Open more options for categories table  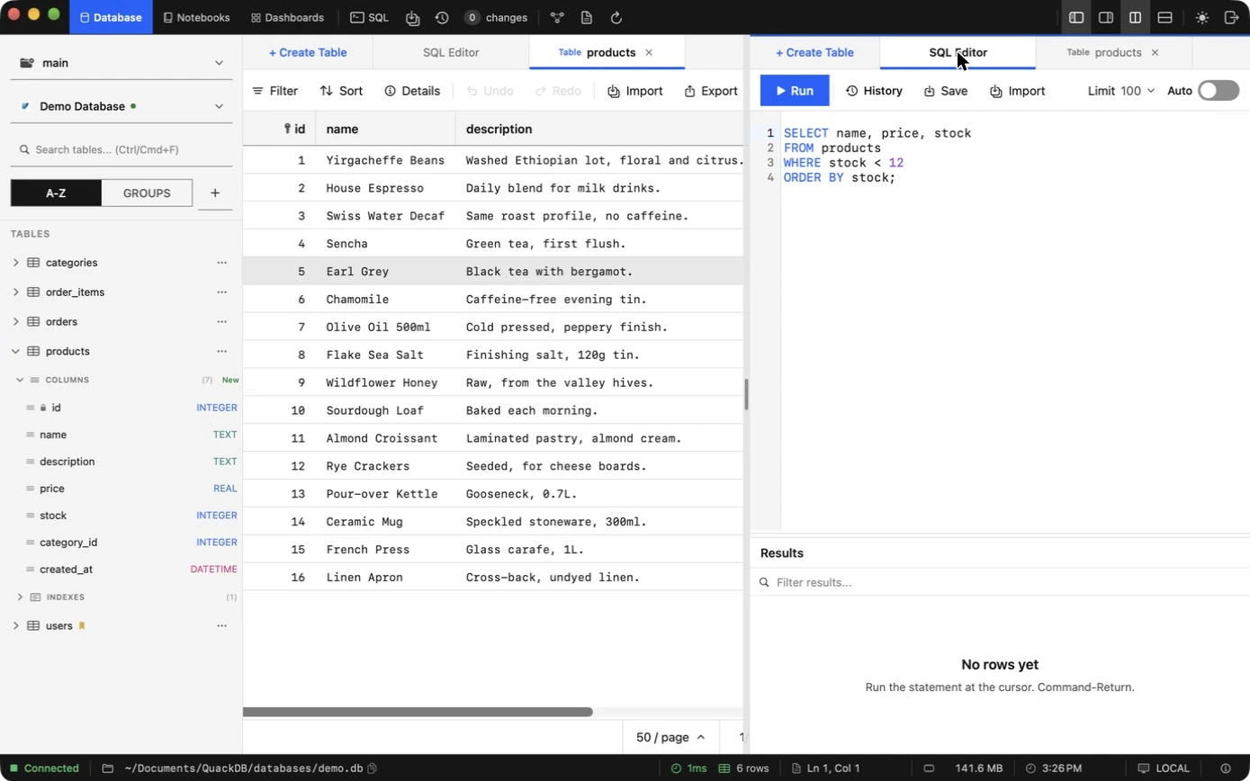pyautogui.click(x=221, y=263)
